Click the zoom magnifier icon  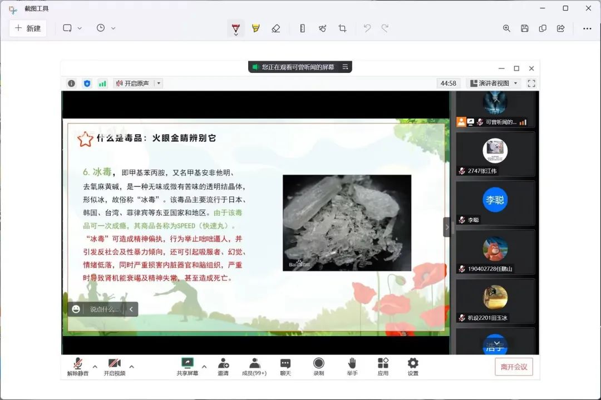(506, 28)
